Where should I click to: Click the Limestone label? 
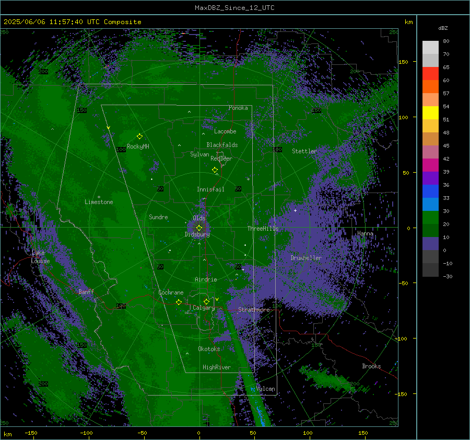tap(99, 202)
